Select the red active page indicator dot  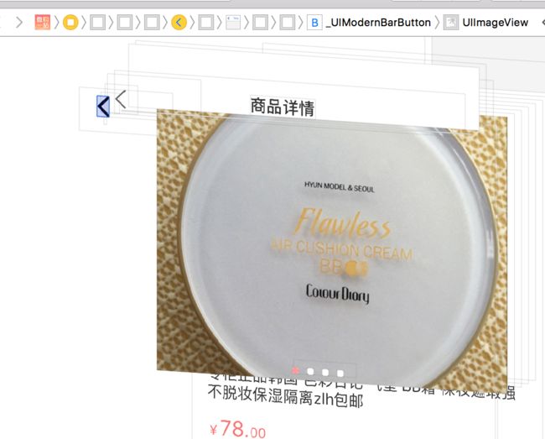tap(295, 370)
